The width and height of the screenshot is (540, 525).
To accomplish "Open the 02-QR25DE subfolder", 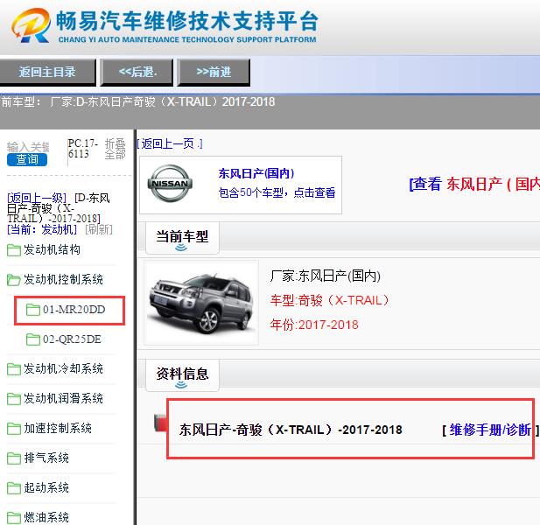I will (x=72, y=339).
